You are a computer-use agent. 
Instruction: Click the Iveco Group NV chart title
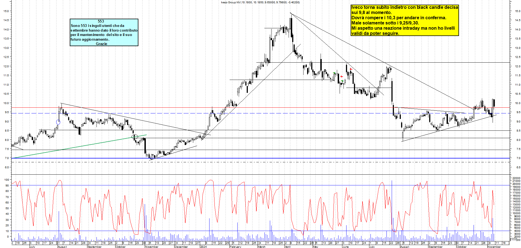pos(260,2)
